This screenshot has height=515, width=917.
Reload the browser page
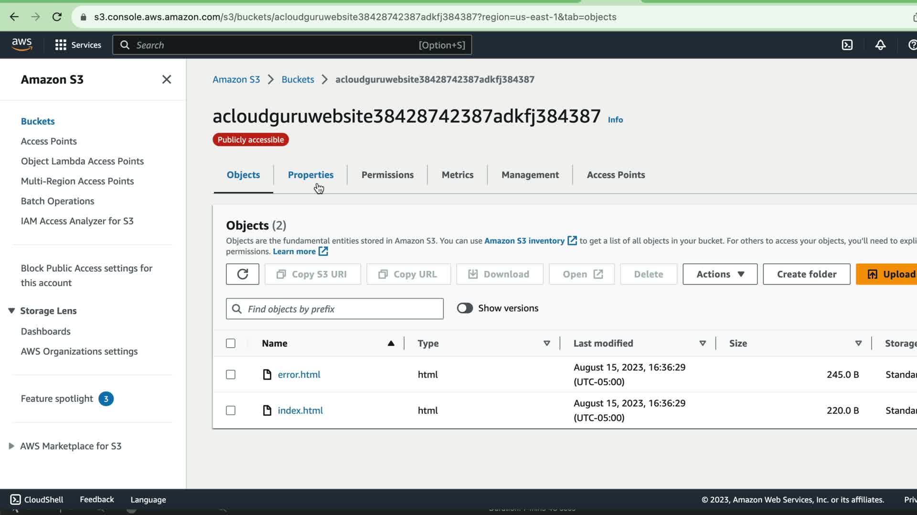pyautogui.click(x=57, y=17)
